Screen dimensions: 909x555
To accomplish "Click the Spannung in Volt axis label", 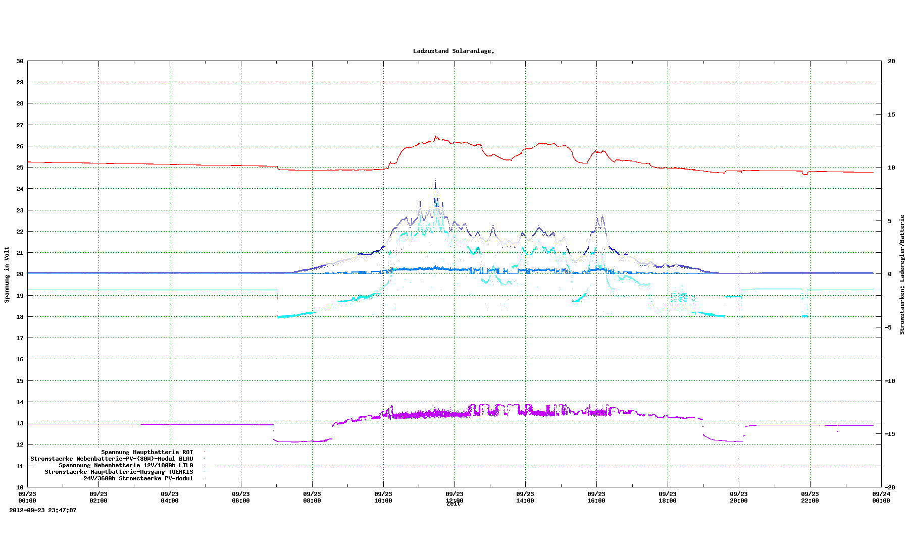I will tap(7, 274).
